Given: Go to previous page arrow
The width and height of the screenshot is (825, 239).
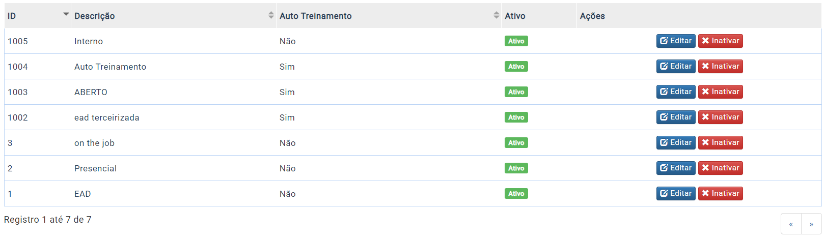Looking at the screenshot, I should coord(791,224).
